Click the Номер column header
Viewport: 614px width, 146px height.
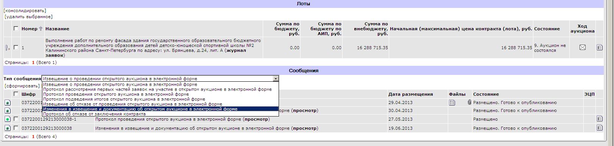pos(30,29)
